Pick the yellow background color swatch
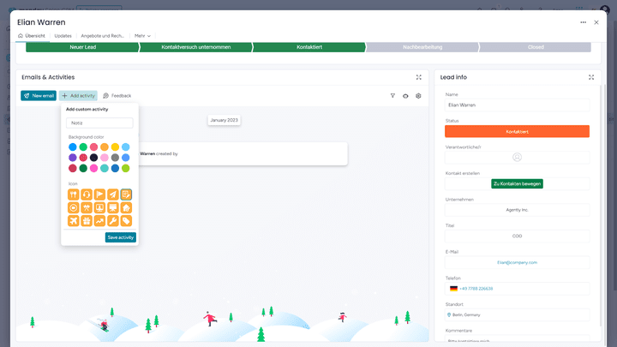This screenshot has height=347, width=617. tap(115, 147)
